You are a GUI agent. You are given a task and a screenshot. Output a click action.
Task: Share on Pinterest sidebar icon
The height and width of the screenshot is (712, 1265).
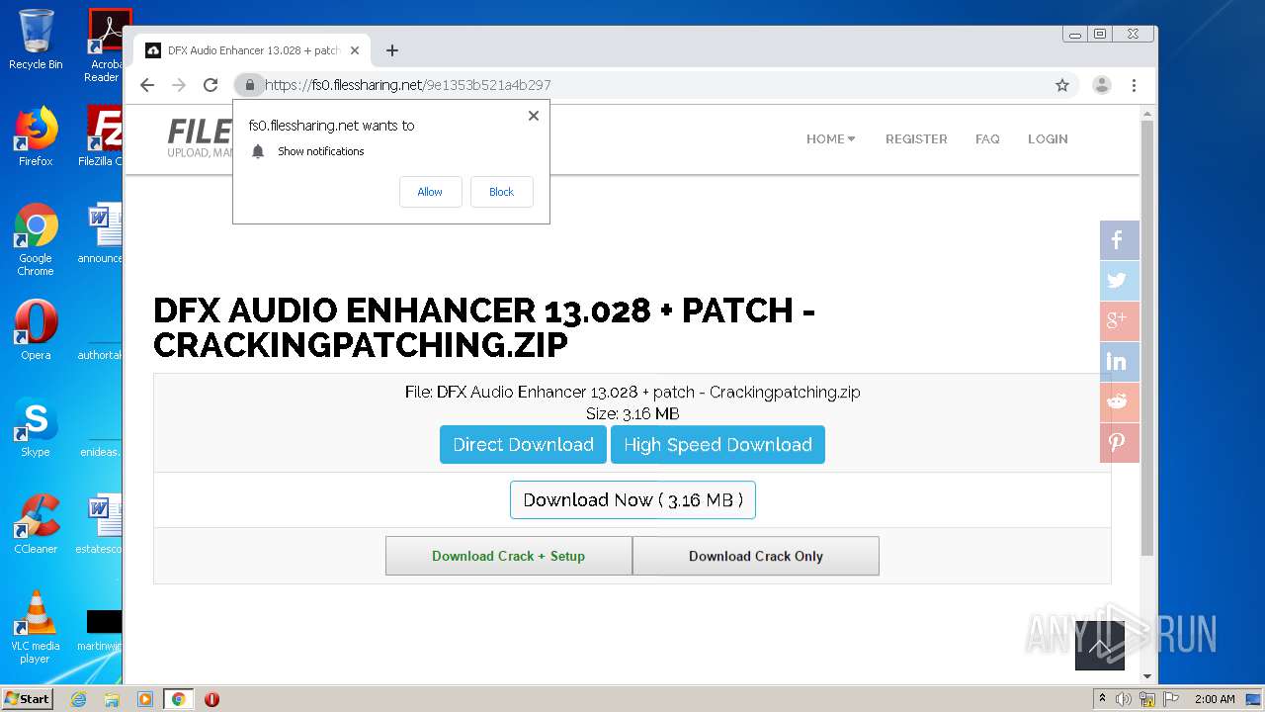pos(1119,443)
